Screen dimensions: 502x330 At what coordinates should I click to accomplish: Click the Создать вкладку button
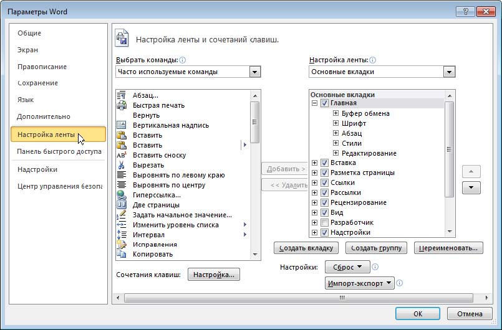pyautogui.click(x=306, y=248)
